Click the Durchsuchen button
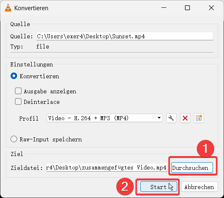 [192, 167]
